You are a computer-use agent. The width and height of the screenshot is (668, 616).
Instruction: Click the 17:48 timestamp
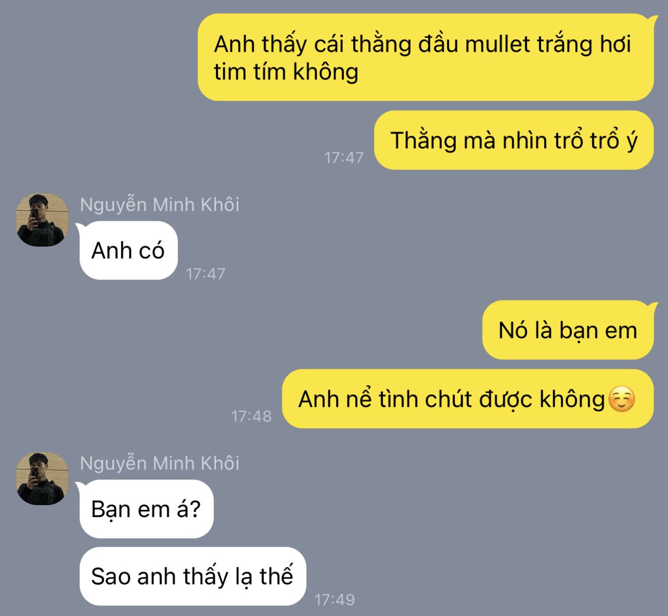(251, 416)
